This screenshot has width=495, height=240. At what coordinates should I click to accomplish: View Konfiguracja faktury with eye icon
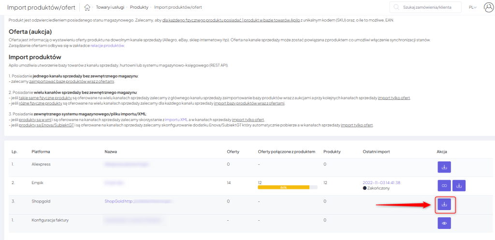(444, 223)
